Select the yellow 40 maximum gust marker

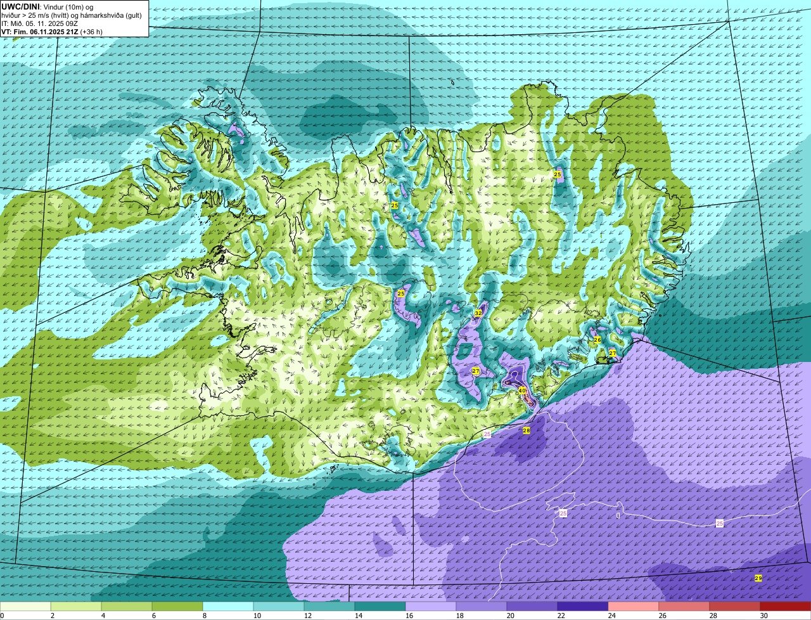point(522,391)
